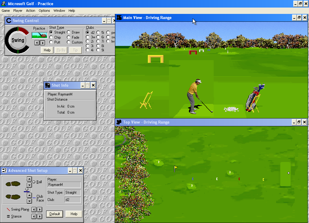Open the Action menu

click(x=30, y=11)
